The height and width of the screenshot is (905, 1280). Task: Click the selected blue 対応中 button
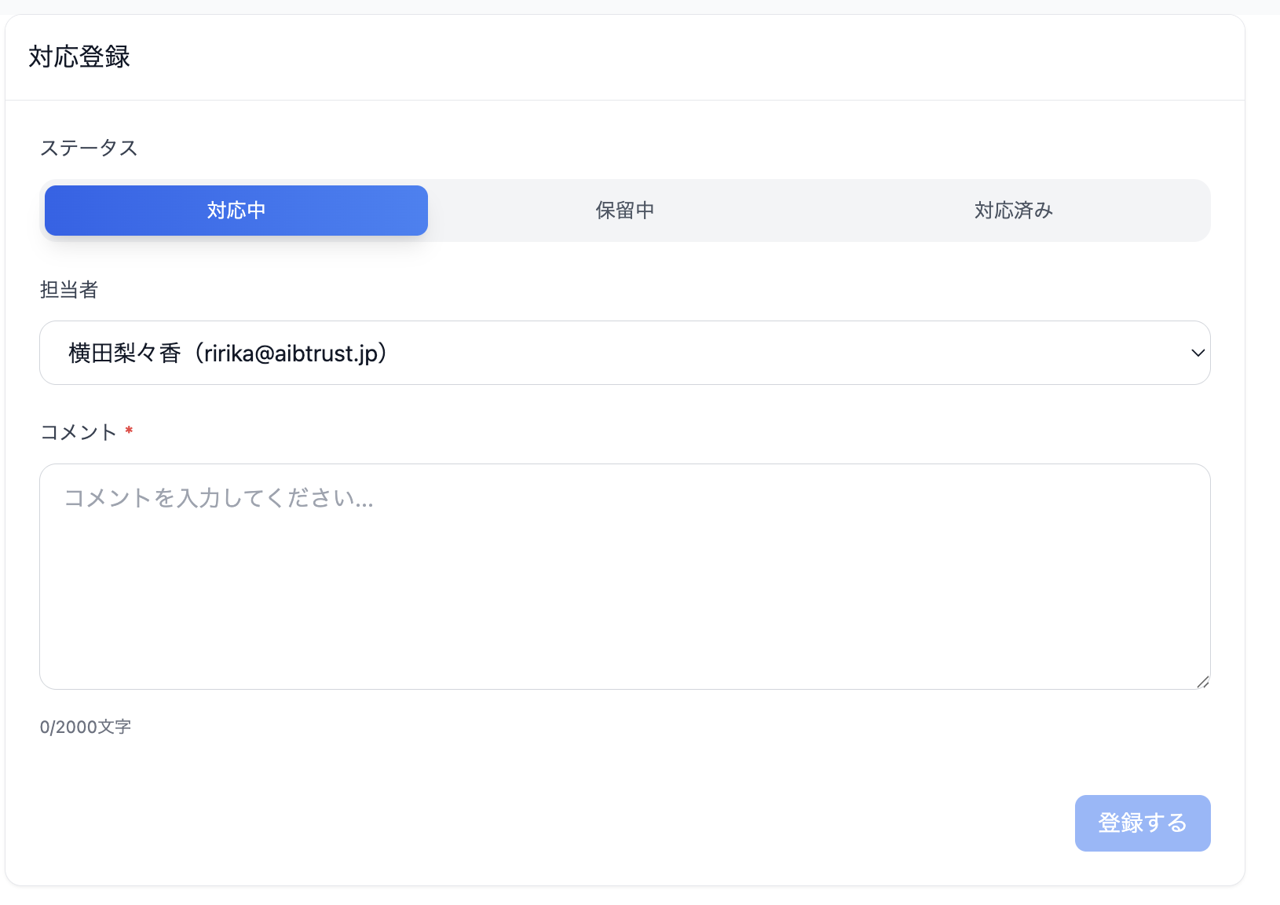pos(236,210)
